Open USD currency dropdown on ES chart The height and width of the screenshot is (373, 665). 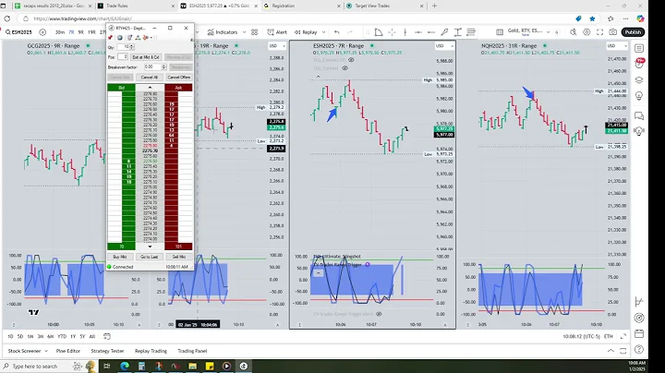pos(444,46)
